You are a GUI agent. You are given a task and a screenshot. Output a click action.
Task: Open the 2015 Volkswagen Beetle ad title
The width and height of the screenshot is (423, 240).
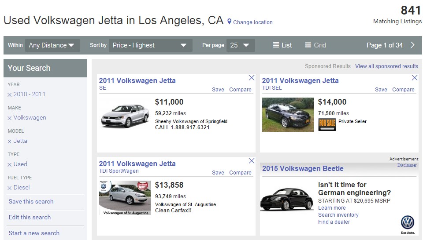[303, 168]
